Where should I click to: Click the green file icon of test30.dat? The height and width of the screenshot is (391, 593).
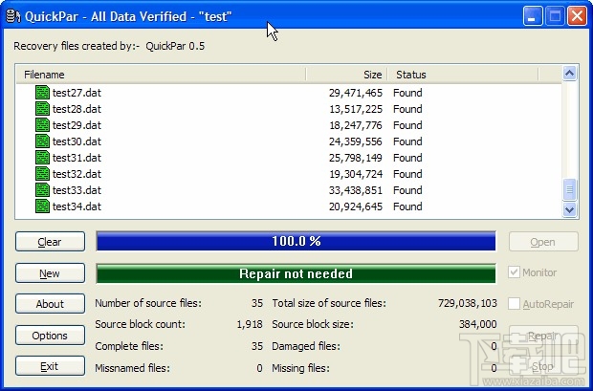(x=42, y=141)
